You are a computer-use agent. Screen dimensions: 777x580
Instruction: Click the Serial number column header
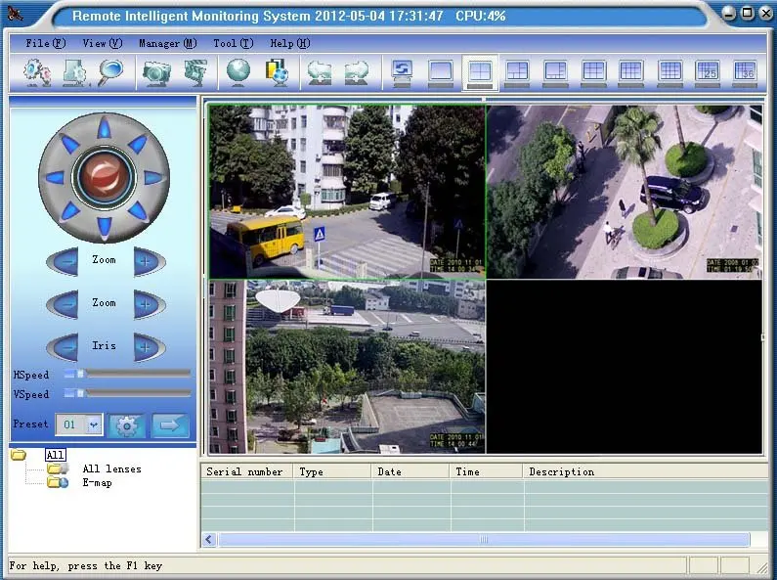click(x=246, y=471)
